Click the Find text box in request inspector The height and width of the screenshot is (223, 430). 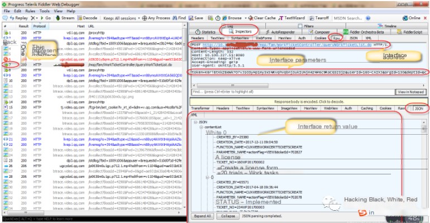[x=293, y=92]
